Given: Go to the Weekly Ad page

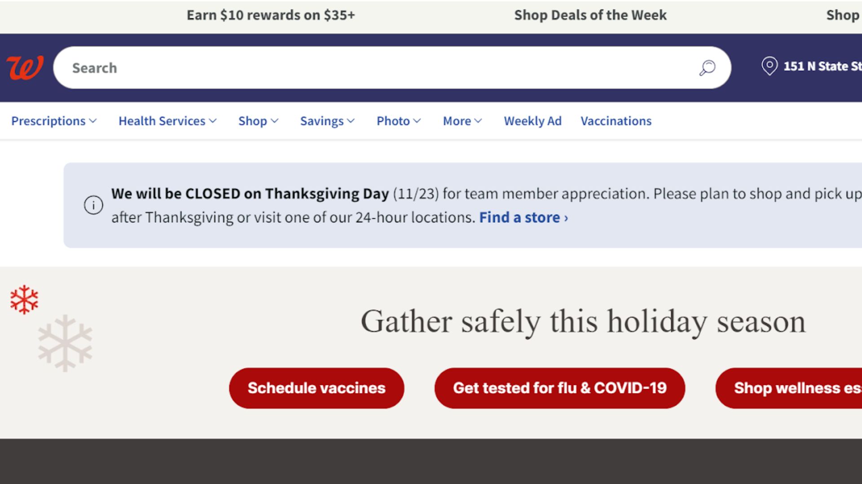Looking at the screenshot, I should point(532,121).
